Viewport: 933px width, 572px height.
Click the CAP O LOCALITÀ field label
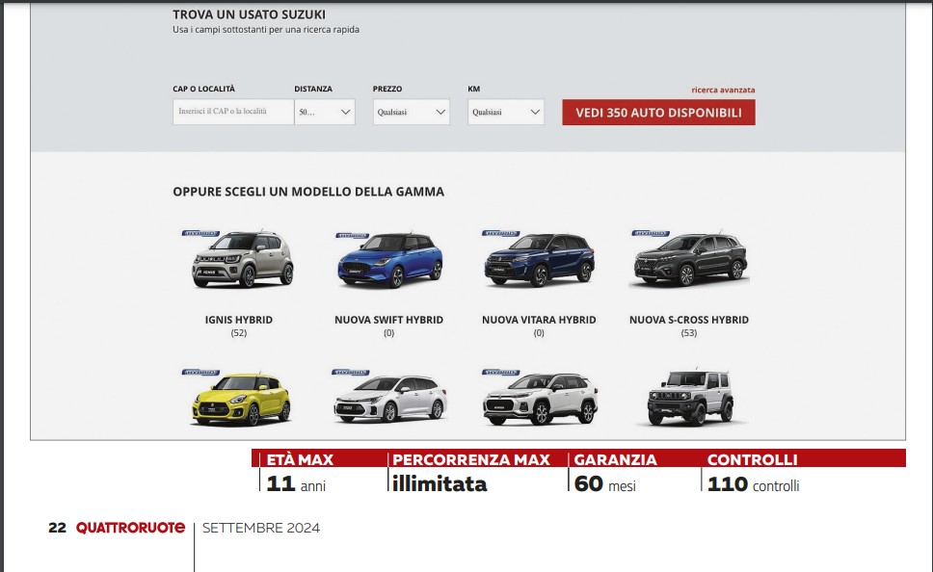pos(203,89)
